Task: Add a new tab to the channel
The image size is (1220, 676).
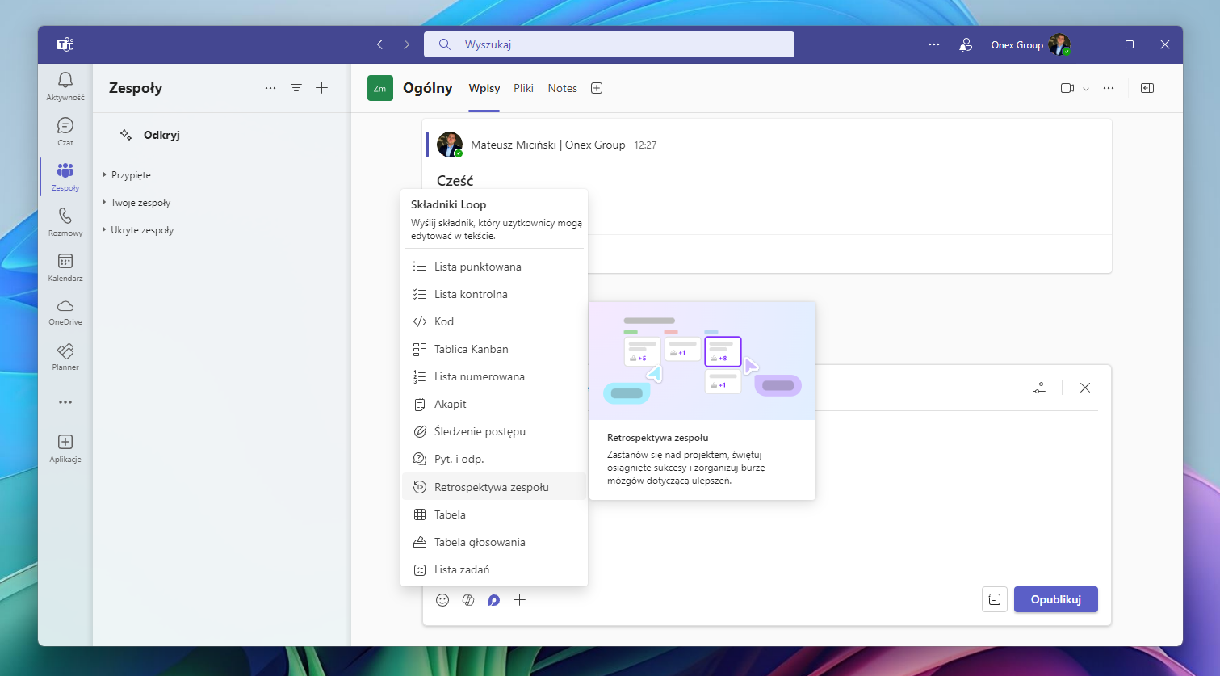Action: [597, 88]
